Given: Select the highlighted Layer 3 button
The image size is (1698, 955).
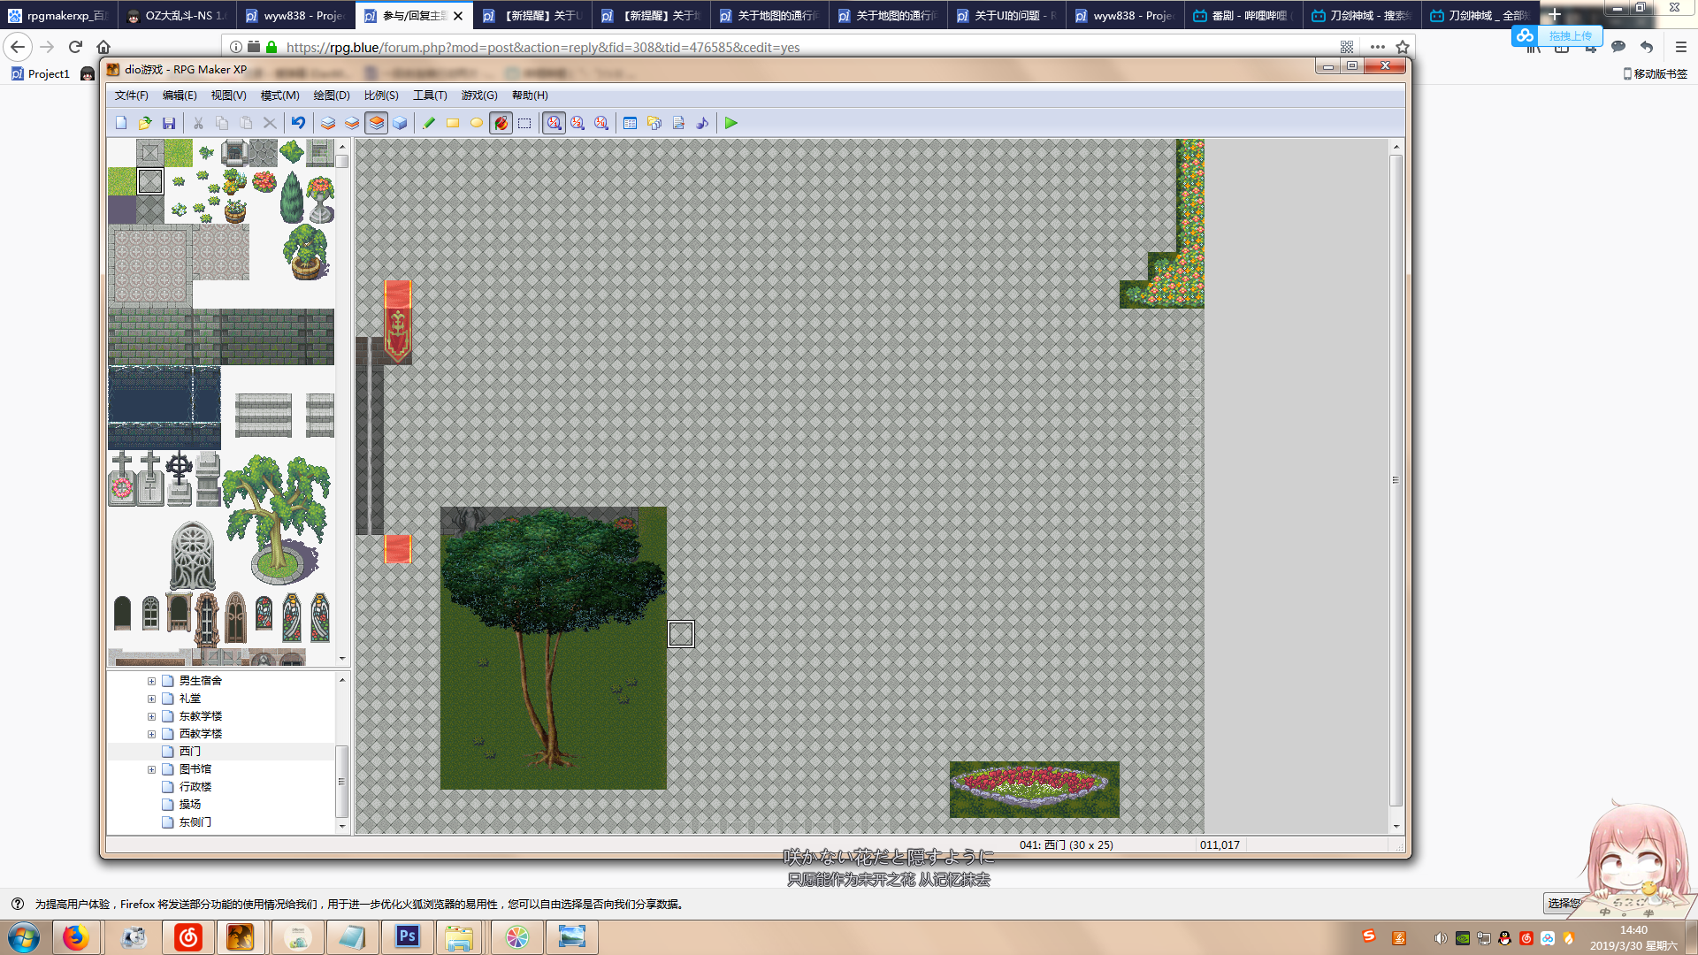Looking at the screenshot, I should pos(376,123).
